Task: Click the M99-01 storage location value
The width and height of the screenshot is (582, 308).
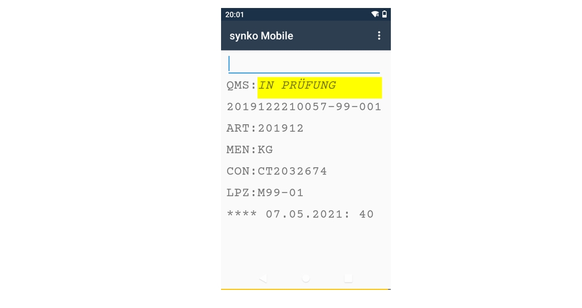Action: (x=281, y=192)
